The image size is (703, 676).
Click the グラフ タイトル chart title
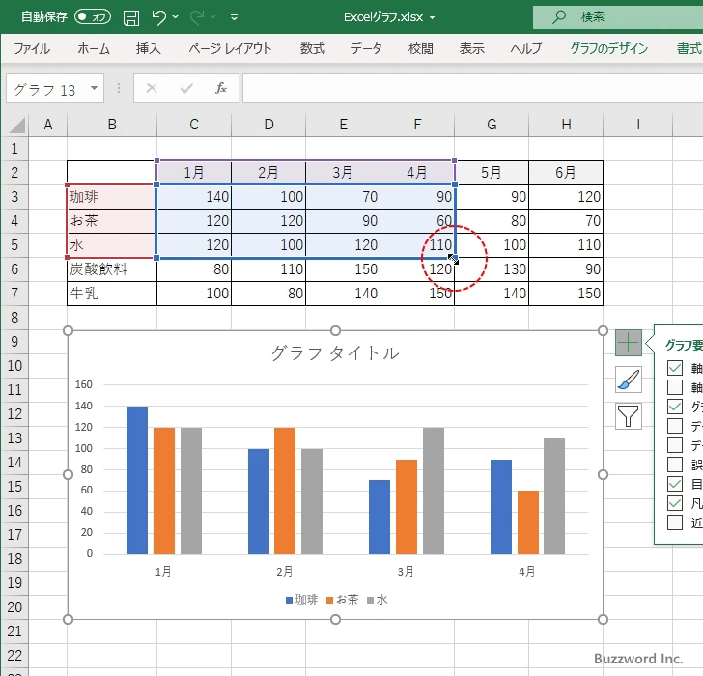click(x=335, y=353)
